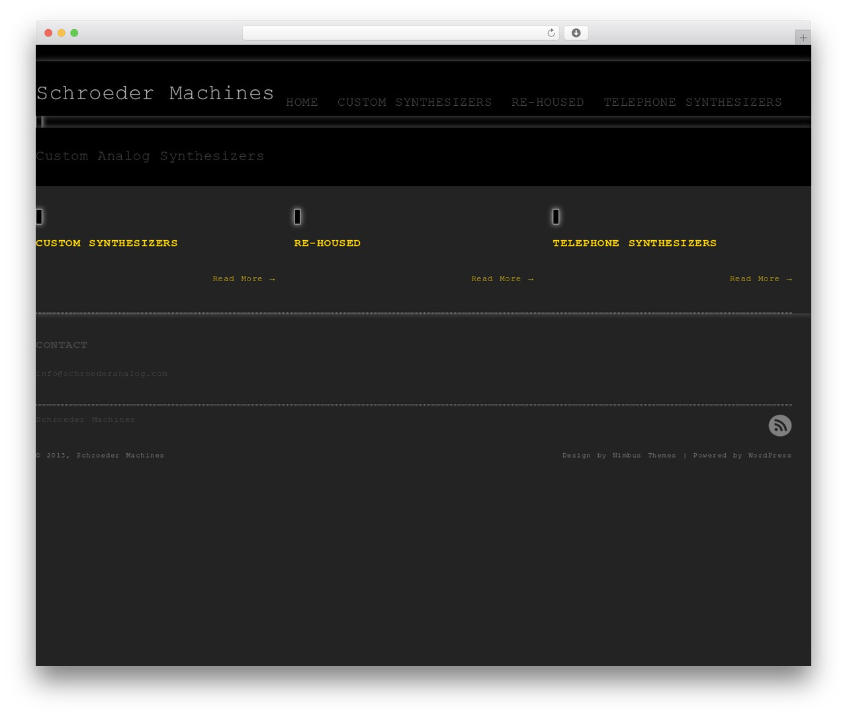This screenshot has height=717, width=847.
Task: Click the image placeholder above Telephone Synthesizers
Action: pos(556,216)
